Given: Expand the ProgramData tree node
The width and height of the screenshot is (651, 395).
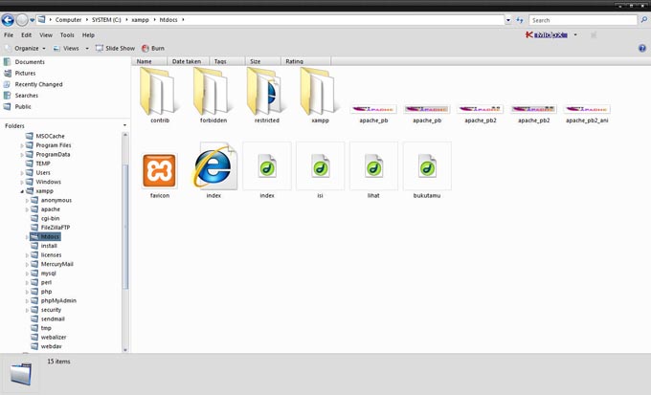Looking at the screenshot, I should pyautogui.click(x=22, y=155).
